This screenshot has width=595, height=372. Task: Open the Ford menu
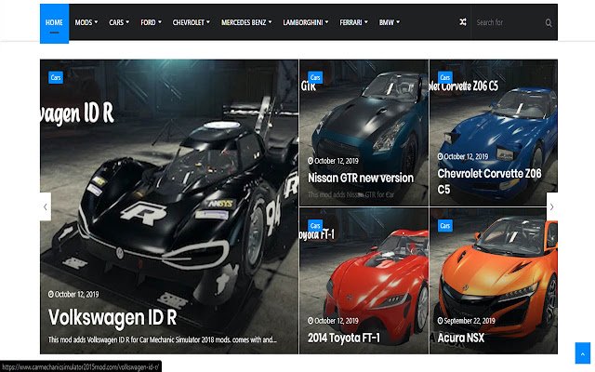[151, 22]
